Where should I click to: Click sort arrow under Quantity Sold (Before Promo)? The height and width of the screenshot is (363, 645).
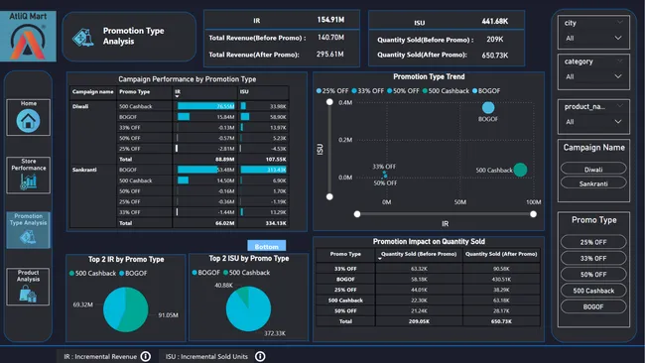[x=380, y=259]
